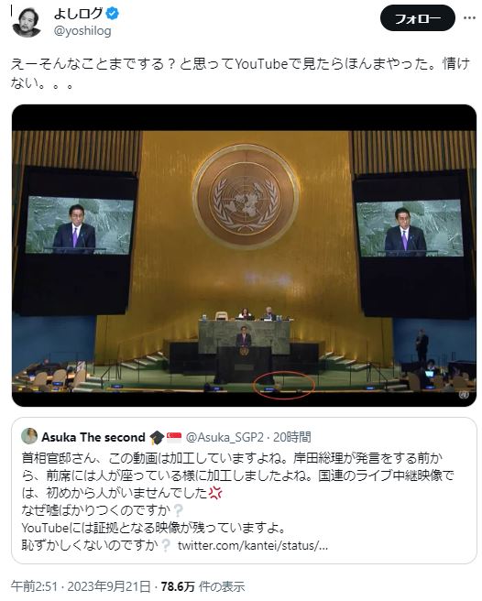Click the UN emblem watermark in photo
This screenshot has height=601, width=482.
pyautogui.click(x=464, y=395)
